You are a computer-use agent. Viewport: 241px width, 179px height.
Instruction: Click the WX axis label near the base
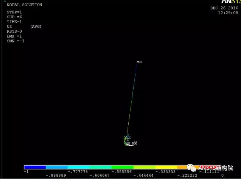click(134, 143)
